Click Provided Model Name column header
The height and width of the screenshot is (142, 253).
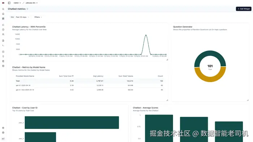25,76
